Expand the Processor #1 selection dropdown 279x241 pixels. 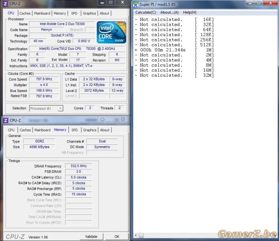click(x=61, y=108)
